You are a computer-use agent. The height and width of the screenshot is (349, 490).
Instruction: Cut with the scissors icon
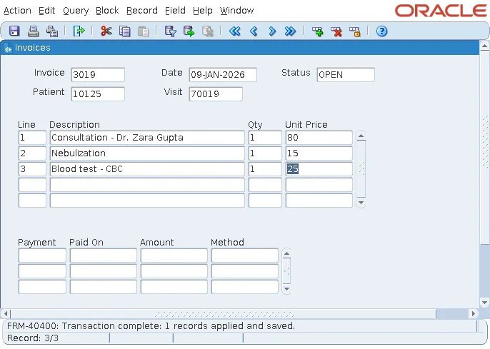(x=106, y=31)
